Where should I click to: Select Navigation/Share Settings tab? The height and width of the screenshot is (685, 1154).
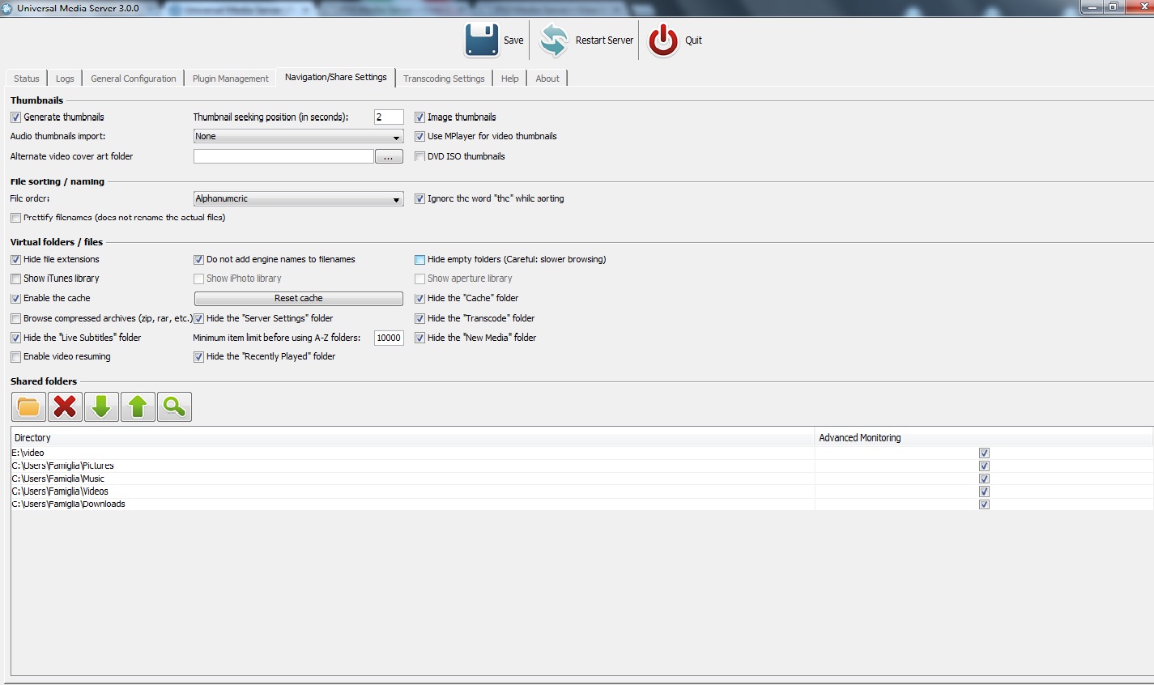(x=336, y=77)
